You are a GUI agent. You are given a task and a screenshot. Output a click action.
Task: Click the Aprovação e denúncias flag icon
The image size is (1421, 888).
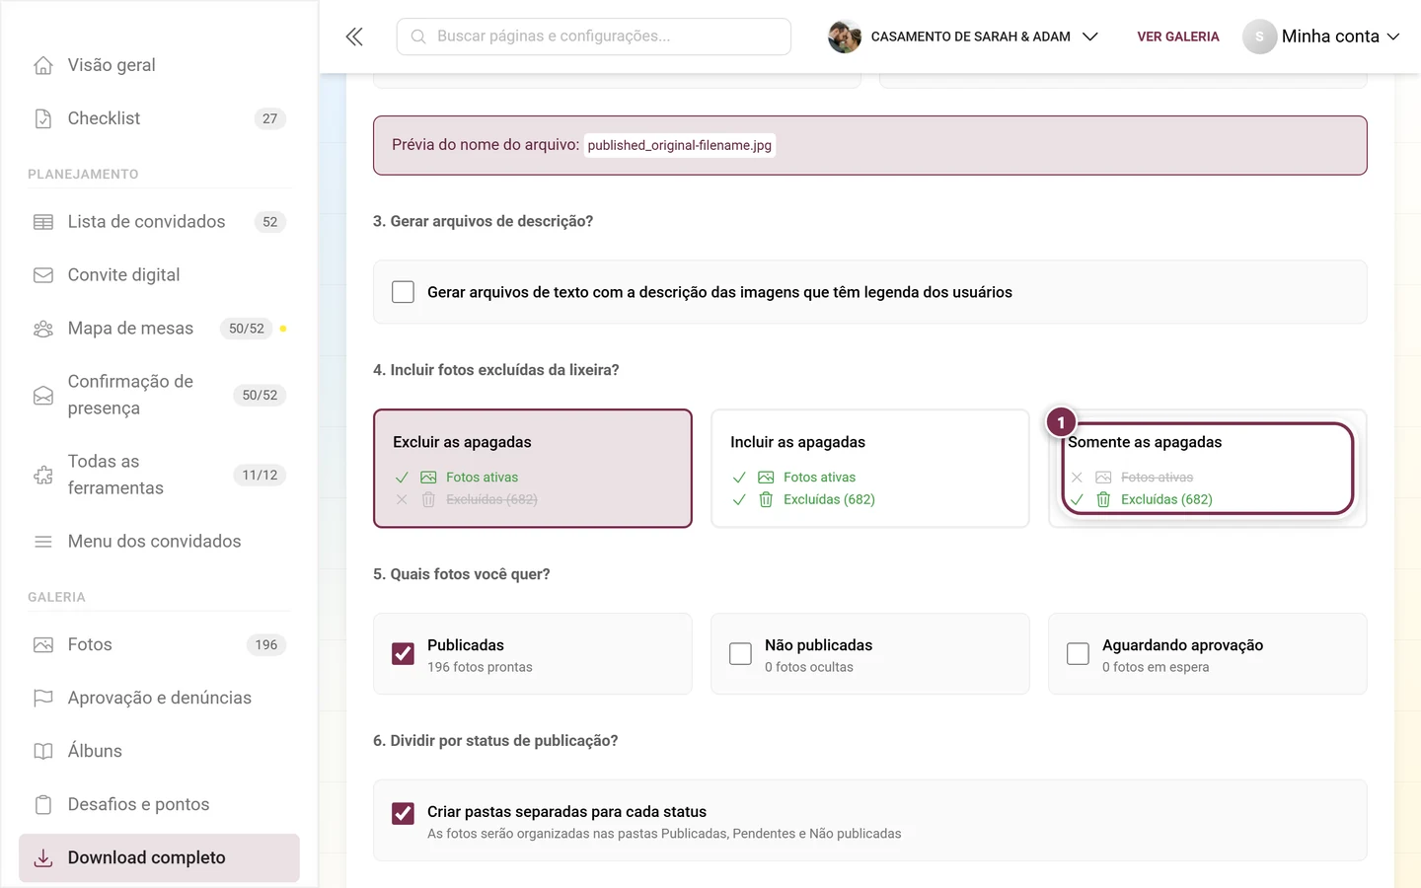tap(43, 699)
